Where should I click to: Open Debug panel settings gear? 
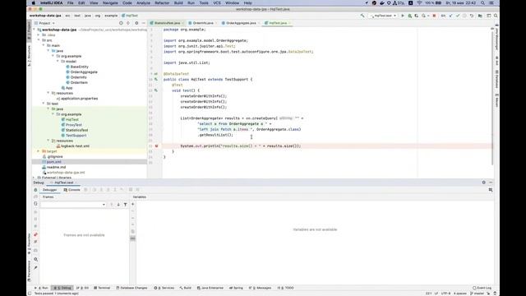coord(484,183)
